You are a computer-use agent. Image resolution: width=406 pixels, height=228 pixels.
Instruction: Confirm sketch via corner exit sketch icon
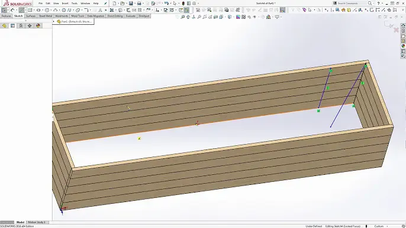388,25
